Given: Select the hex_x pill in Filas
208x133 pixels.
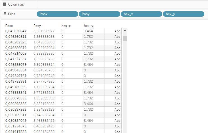Looking at the screenshot, I should (141, 14).
